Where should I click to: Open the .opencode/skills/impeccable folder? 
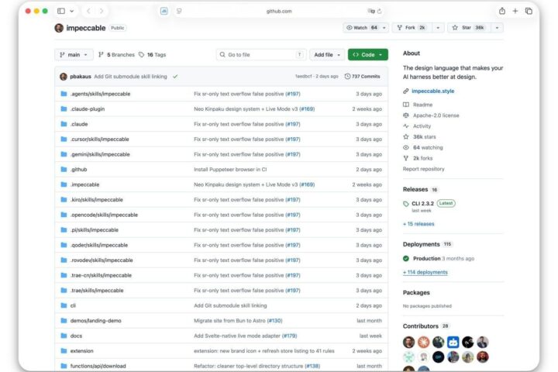pyautogui.click(x=104, y=215)
